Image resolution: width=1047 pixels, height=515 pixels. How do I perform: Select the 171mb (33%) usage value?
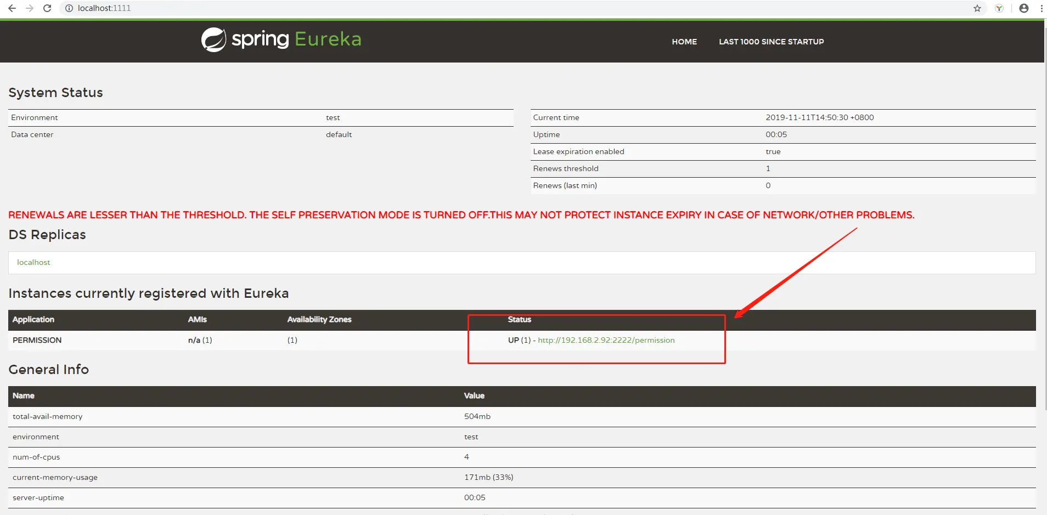tap(489, 477)
